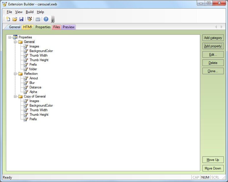Click the property icon next to lowercase folder

(x=26, y=69)
